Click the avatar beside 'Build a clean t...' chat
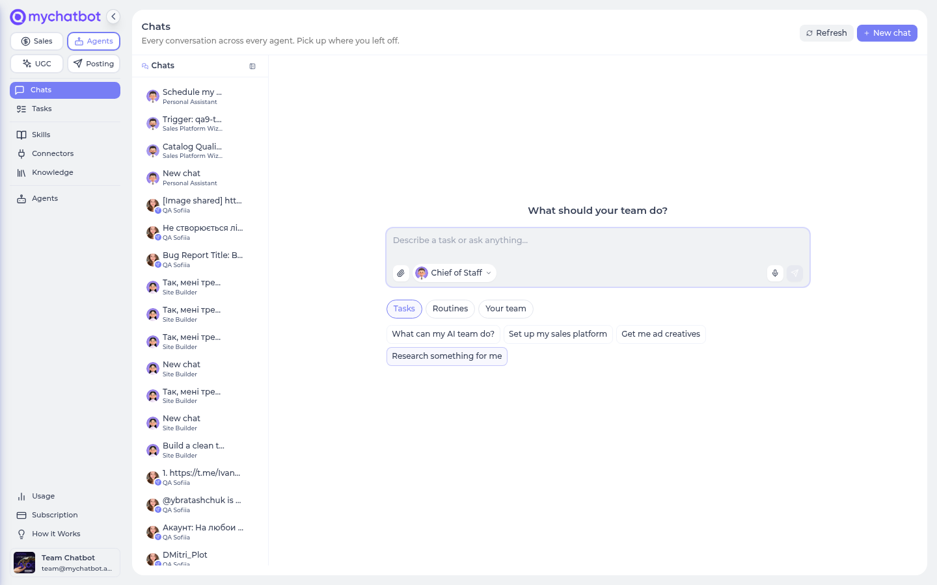 pyautogui.click(x=153, y=450)
